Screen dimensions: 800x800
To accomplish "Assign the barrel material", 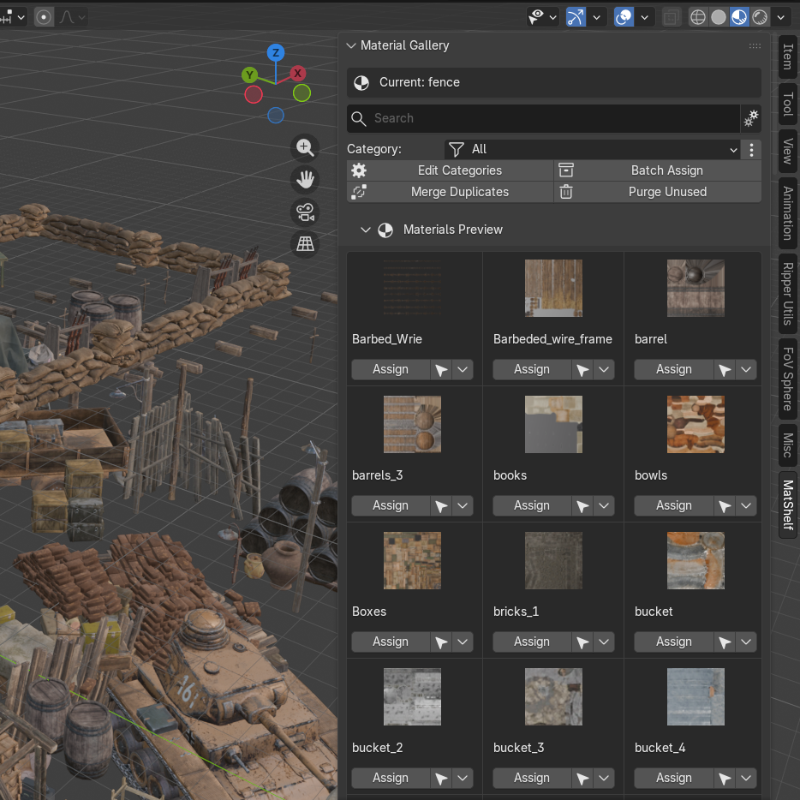I will click(x=673, y=369).
